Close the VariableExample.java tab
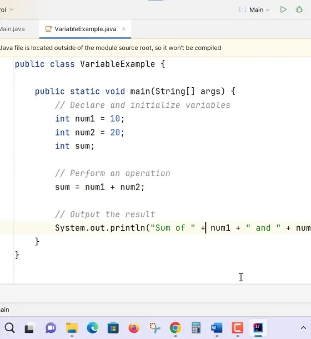This screenshot has height=339, width=311. [x=124, y=29]
